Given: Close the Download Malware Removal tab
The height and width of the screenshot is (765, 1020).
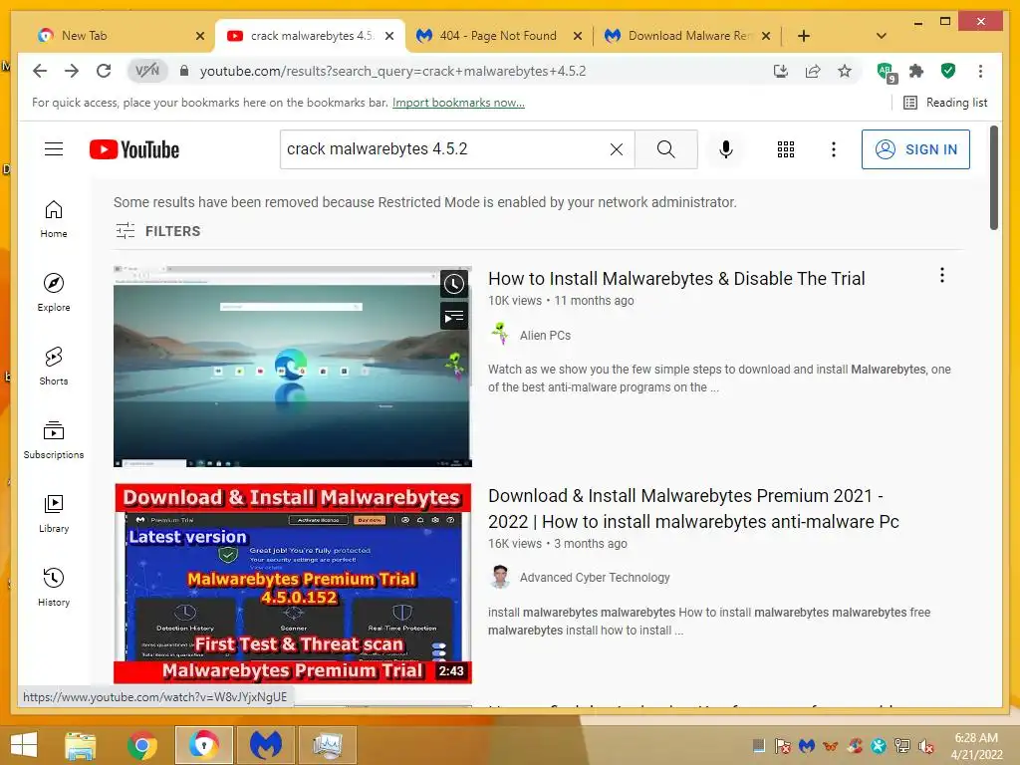Looking at the screenshot, I should [x=766, y=36].
